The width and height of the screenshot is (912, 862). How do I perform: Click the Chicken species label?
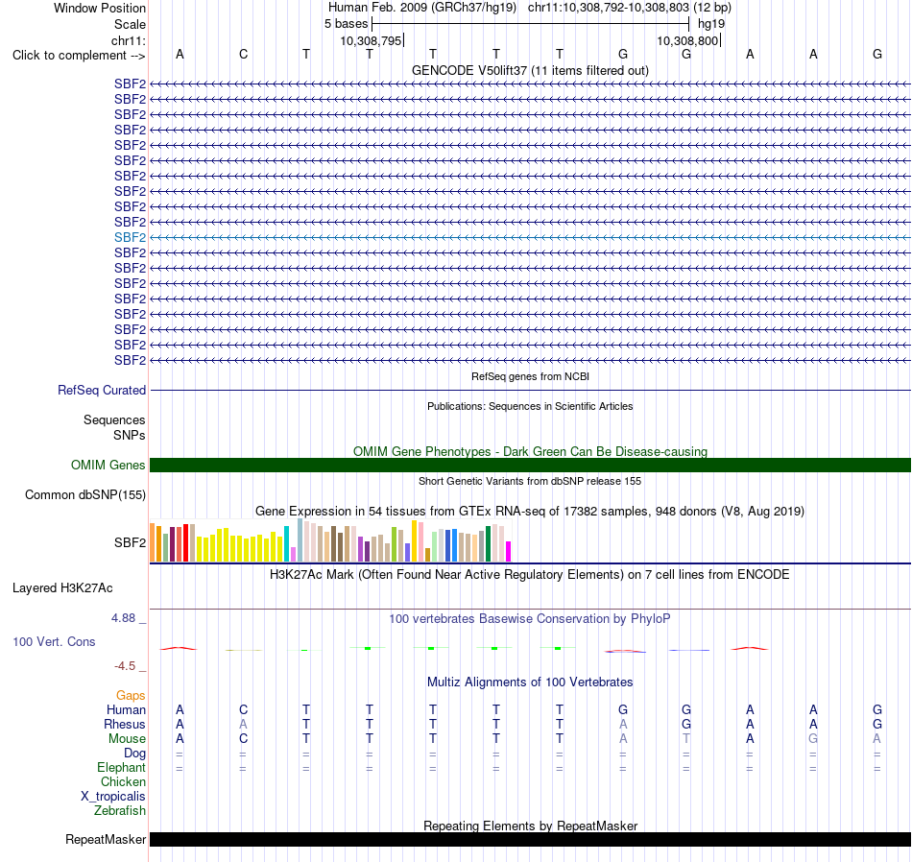click(123, 781)
